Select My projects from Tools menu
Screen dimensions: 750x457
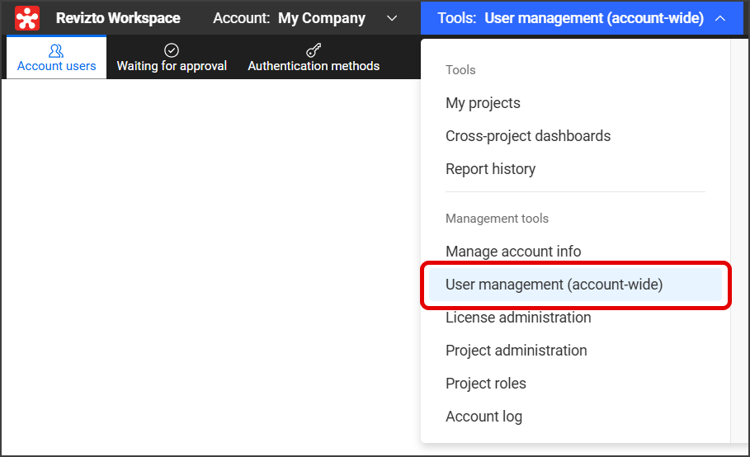pyautogui.click(x=483, y=103)
